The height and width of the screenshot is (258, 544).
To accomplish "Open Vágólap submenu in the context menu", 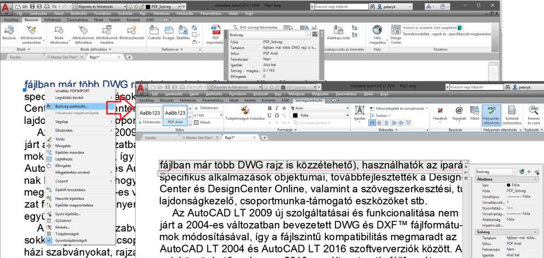I will tap(79, 122).
